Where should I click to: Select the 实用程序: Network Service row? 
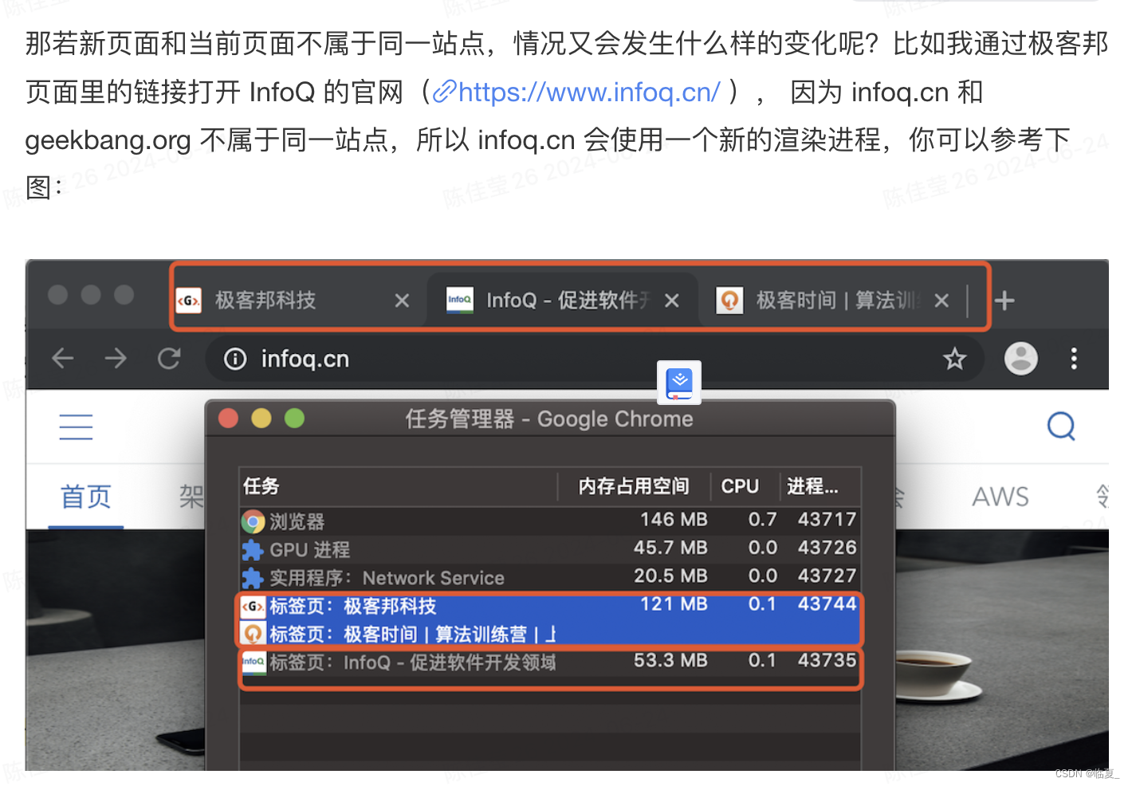pos(549,577)
